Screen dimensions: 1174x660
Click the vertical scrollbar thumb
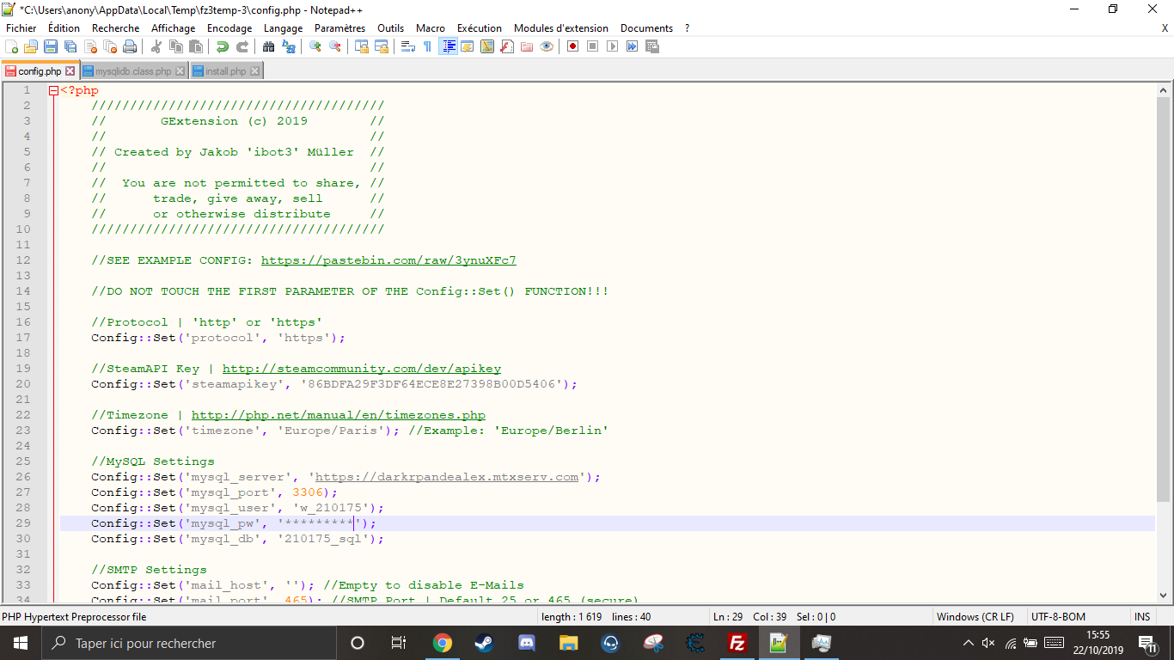[1164, 298]
